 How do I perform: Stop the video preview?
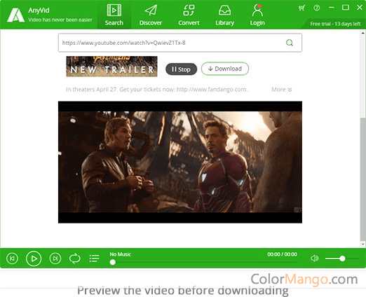point(181,69)
